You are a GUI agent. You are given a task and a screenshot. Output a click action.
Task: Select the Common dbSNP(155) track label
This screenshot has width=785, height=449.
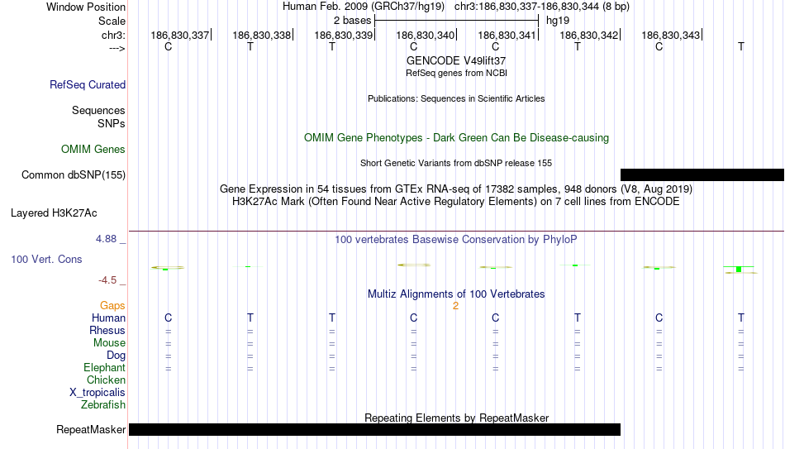coord(74,175)
